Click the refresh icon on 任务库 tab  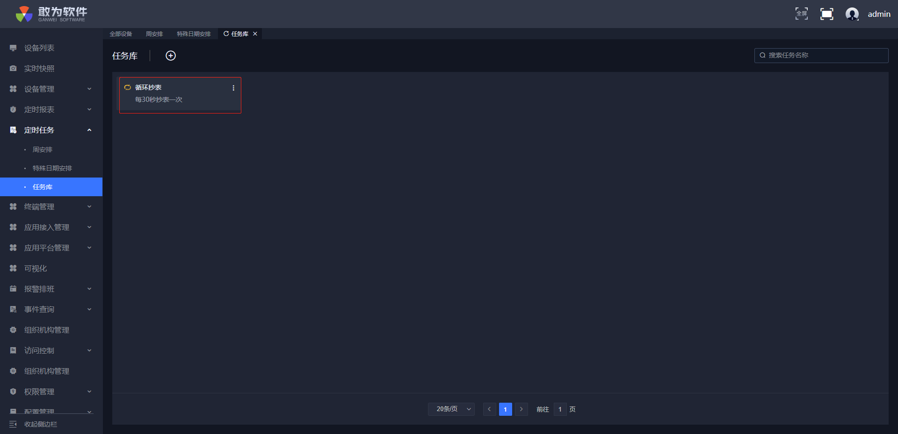226,34
